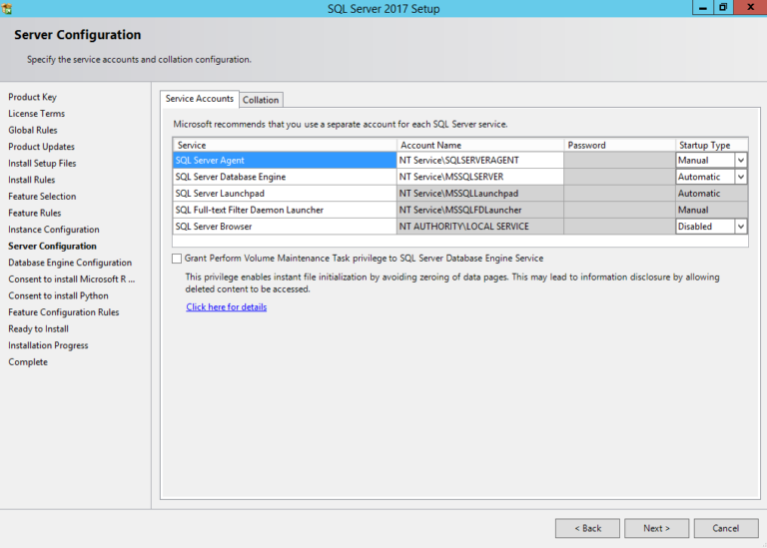The width and height of the screenshot is (767, 548).
Task: Click the Password column header
Action: 619,145
